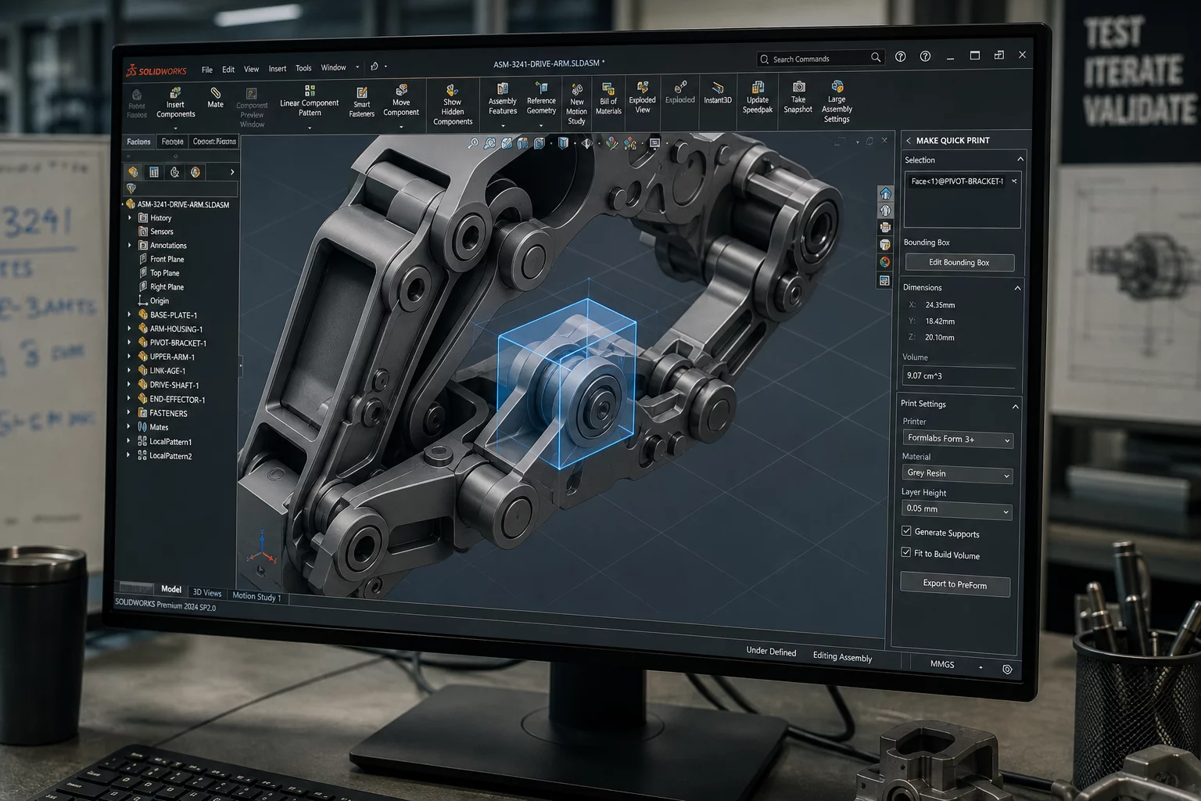The image size is (1201, 801).
Task: Click the Insert Components tool
Action: pos(175,103)
